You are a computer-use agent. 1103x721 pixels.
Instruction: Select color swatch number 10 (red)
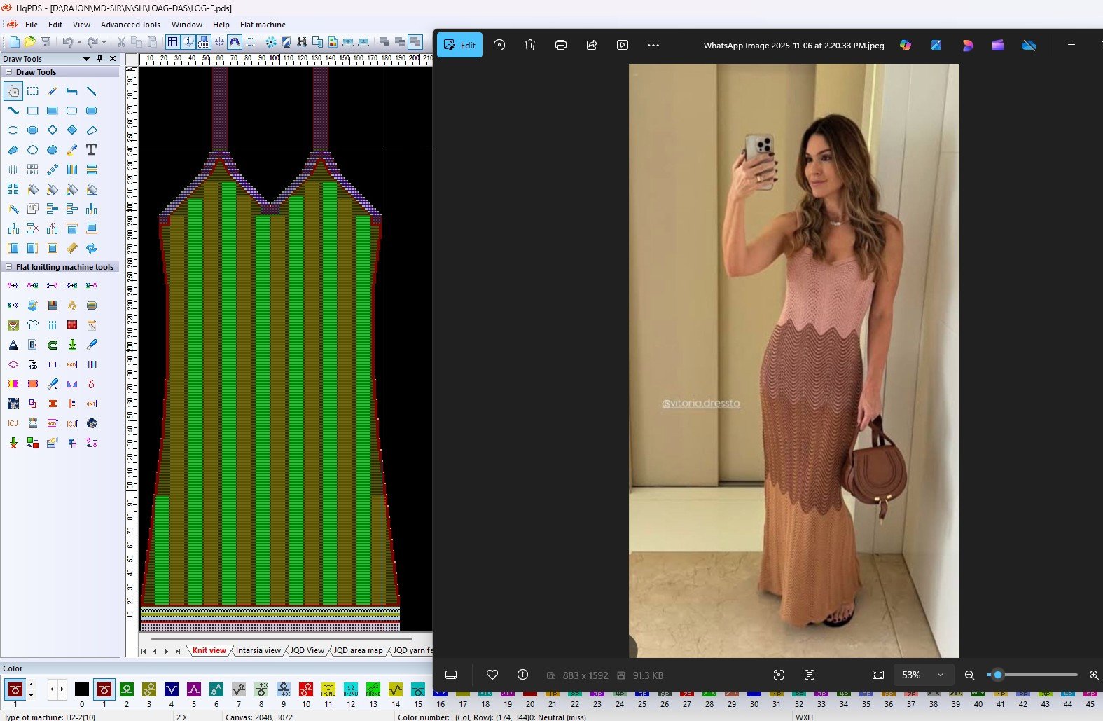click(x=306, y=690)
